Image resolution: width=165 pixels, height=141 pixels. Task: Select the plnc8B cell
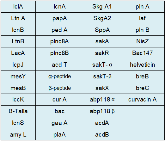(60, 53)
